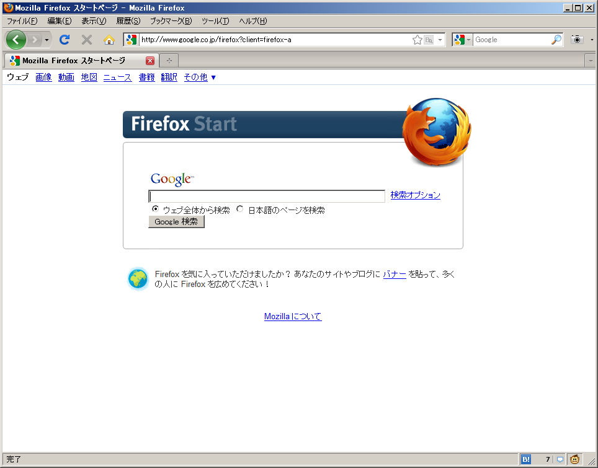Open the 編集(E) menu
The height and width of the screenshot is (468, 598).
(60, 21)
